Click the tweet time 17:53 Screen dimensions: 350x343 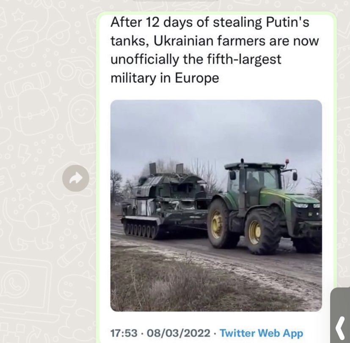point(124,333)
